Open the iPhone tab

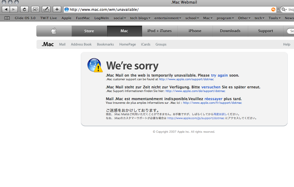195,31
